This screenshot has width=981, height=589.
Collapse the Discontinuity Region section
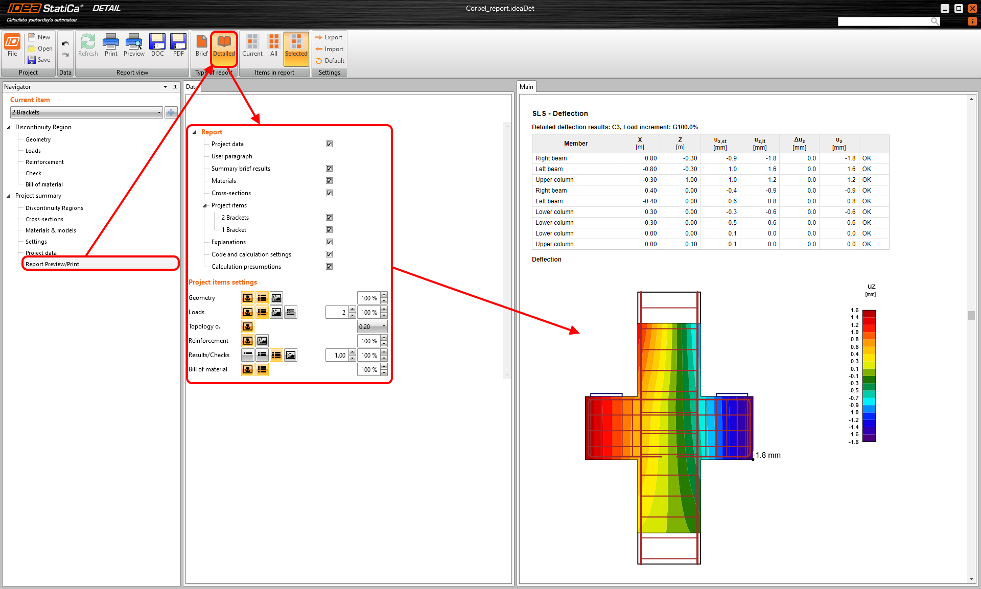coord(8,127)
